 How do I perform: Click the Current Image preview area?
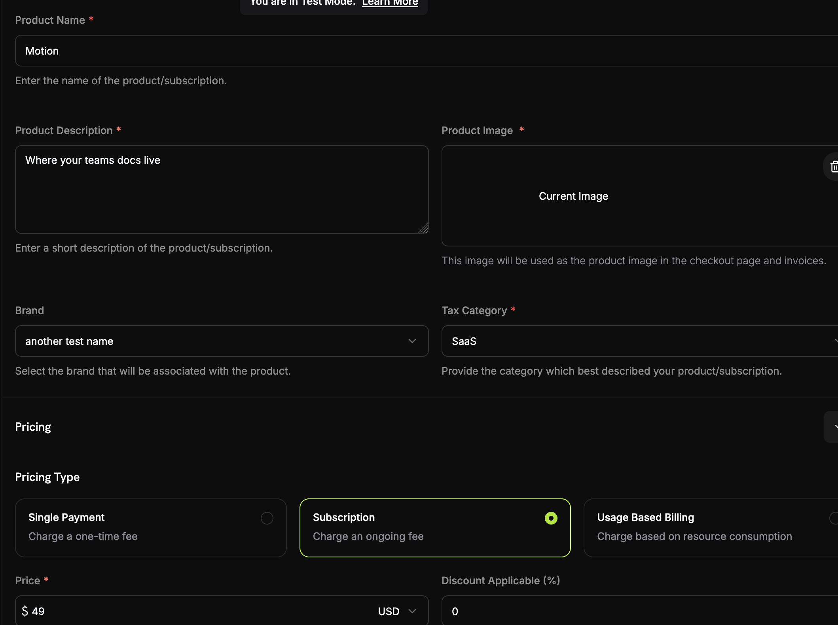click(x=573, y=196)
